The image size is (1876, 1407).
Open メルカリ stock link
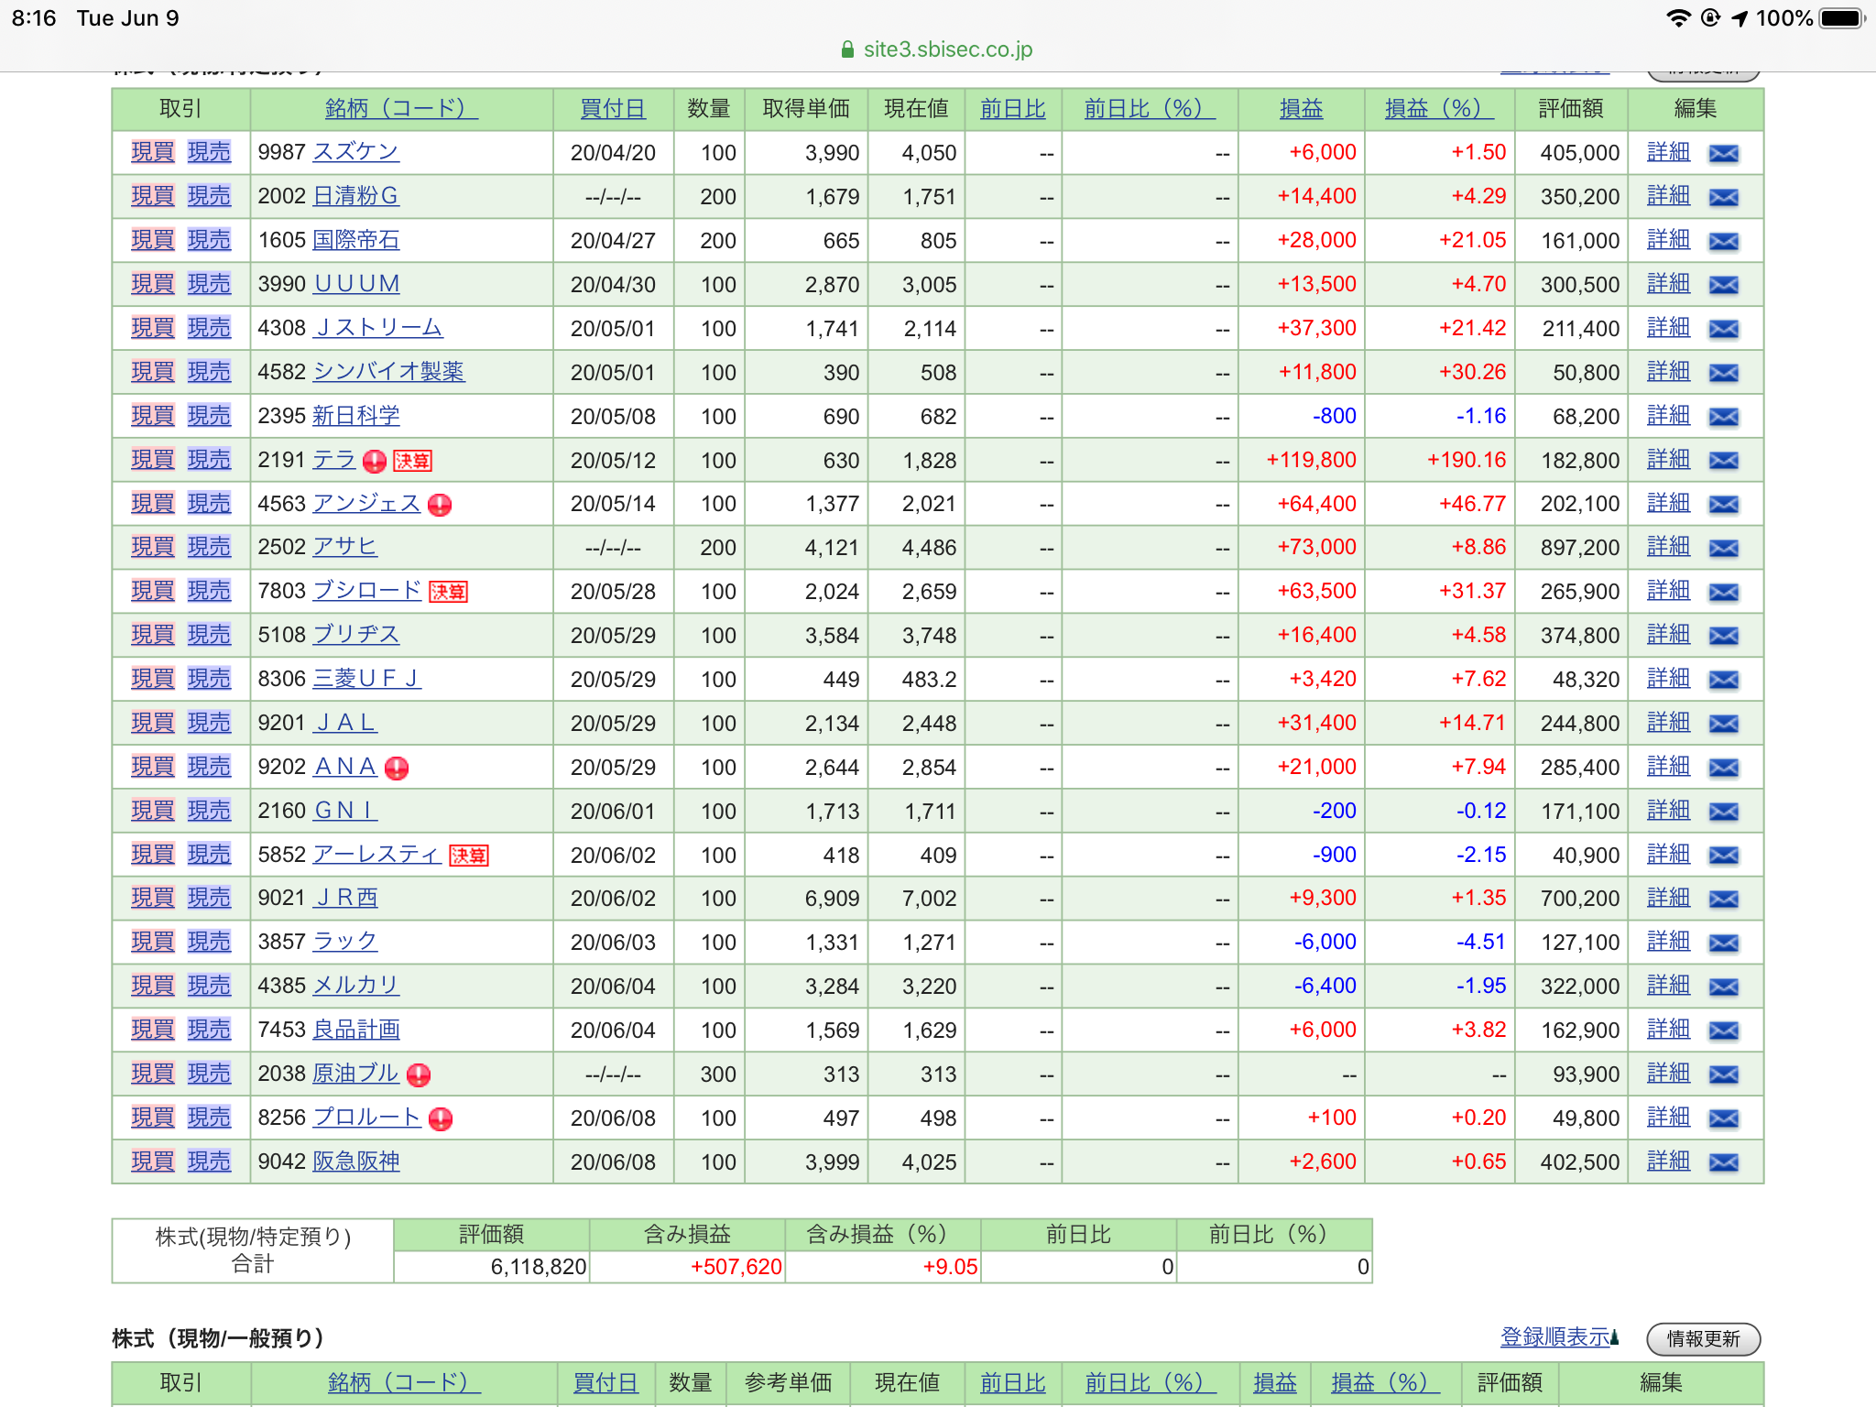click(x=355, y=985)
